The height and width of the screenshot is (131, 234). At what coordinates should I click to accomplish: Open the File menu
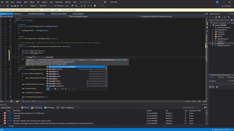coord(2,2)
